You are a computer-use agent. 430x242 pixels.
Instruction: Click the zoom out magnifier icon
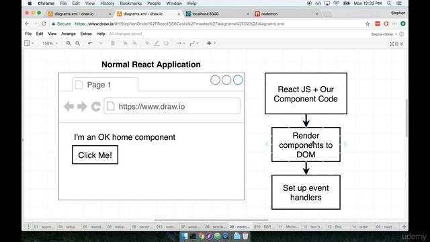78,43
